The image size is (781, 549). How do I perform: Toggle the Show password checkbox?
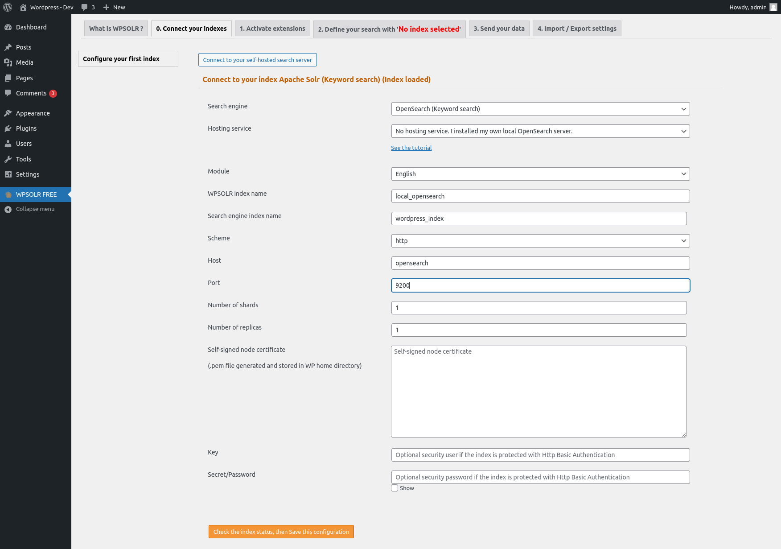395,488
